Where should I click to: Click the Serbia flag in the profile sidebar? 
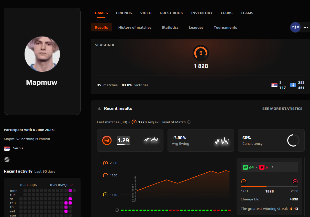pyautogui.click(x=7, y=148)
